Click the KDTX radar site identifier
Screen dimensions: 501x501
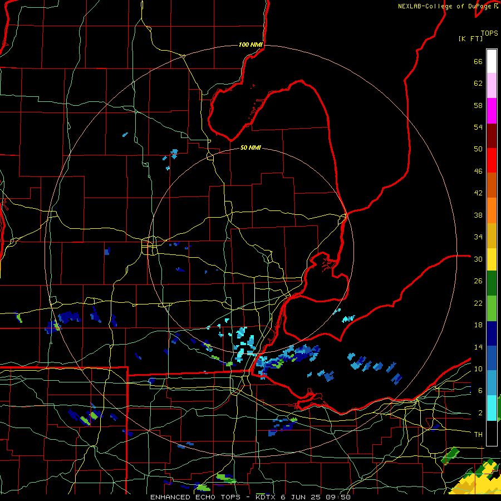[266, 497]
